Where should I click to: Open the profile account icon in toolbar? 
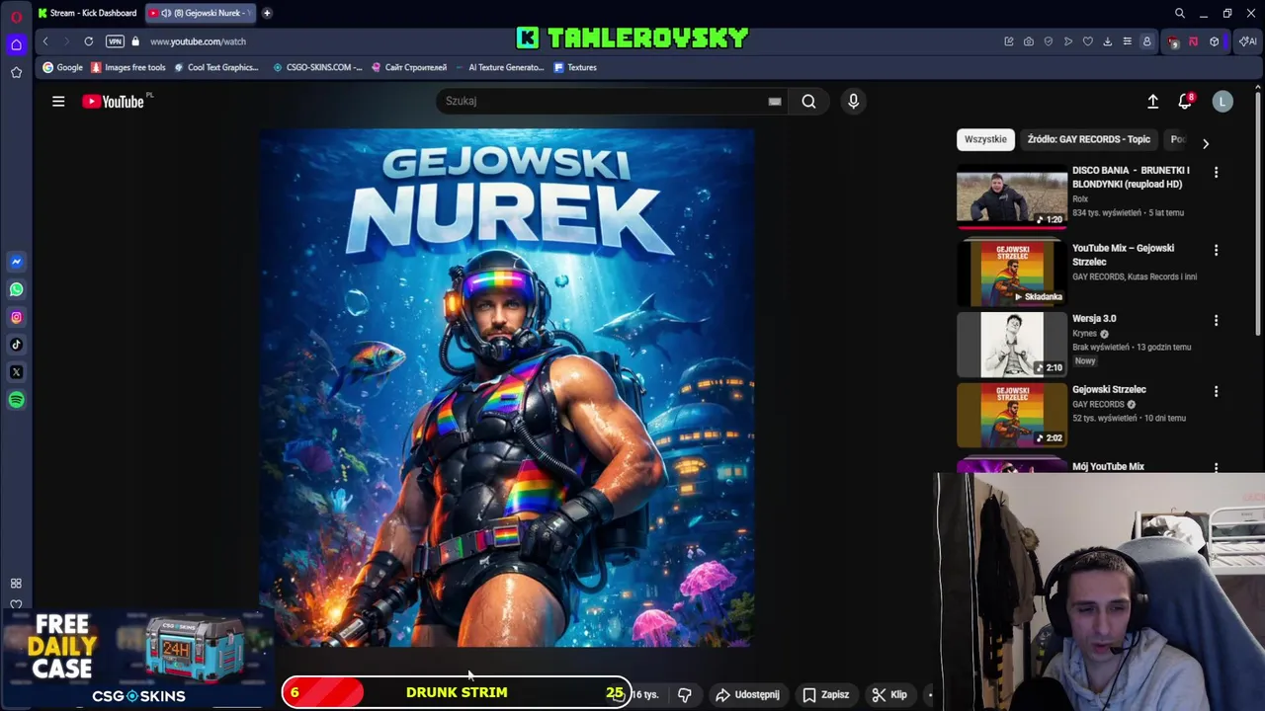point(1146,41)
